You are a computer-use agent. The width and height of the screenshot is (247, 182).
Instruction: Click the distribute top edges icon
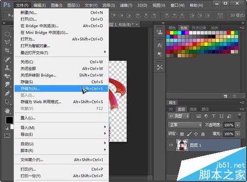point(166,16)
